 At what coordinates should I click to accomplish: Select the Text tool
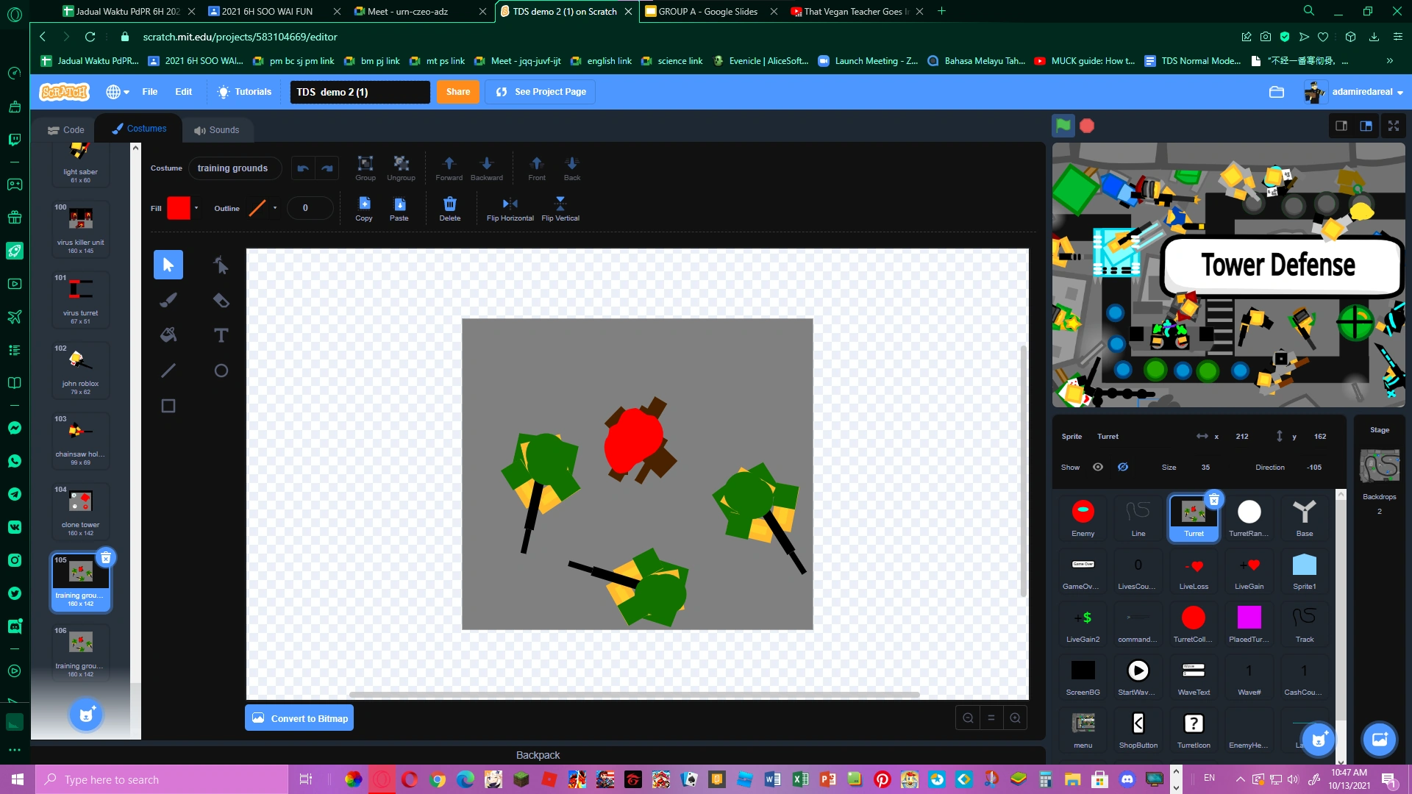coord(221,335)
